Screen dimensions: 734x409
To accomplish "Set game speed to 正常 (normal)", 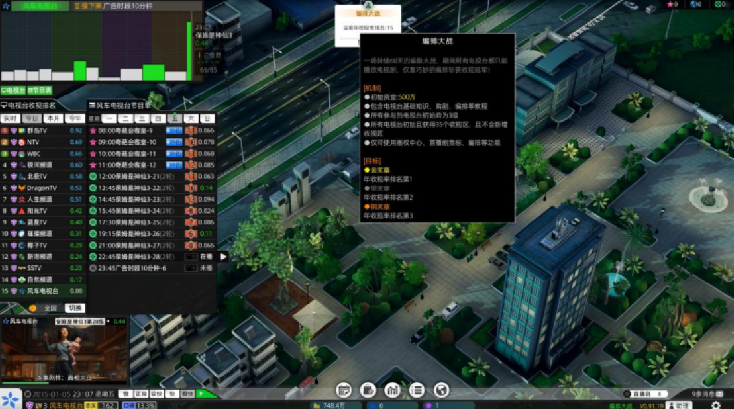I will pos(141,394).
